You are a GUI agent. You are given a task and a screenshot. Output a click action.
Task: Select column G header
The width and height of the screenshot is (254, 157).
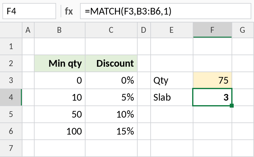click(x=243, y=30)
